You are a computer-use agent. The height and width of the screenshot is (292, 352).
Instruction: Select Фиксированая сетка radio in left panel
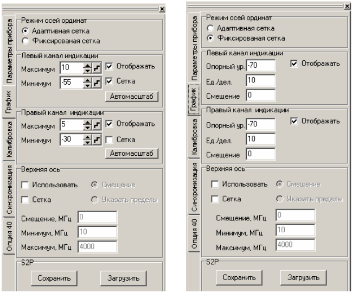[x=25, y=41]
